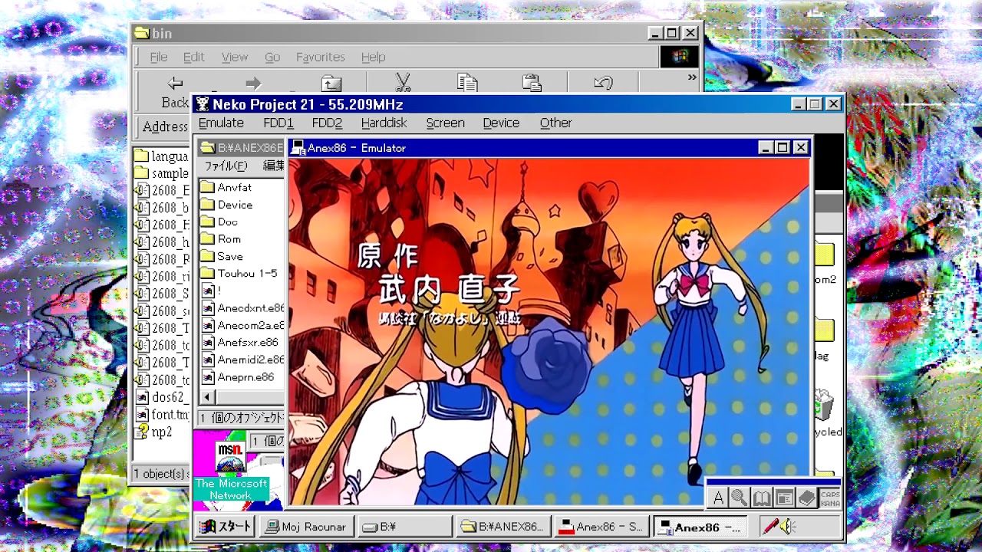This screenshot has height=552, width=982.
Task: Click the Up folder icon in bin toolbar
Action: pyautogui.click(x=331, y=83)
